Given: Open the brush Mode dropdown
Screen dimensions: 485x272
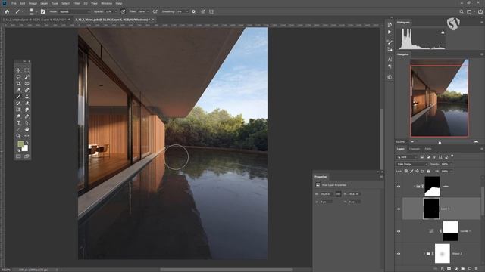Looking at the screenshot, I should point(74,11).
